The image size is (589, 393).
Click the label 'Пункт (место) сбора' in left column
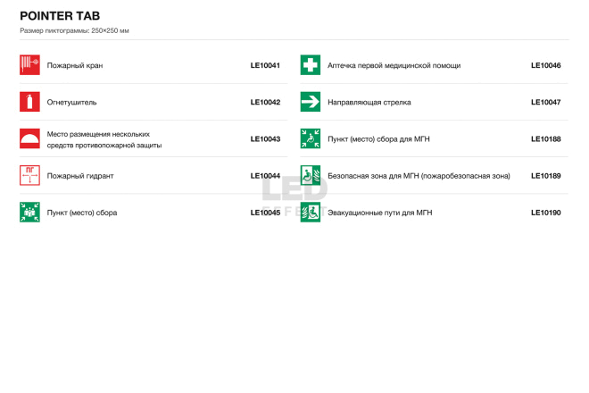click(82, 213)
